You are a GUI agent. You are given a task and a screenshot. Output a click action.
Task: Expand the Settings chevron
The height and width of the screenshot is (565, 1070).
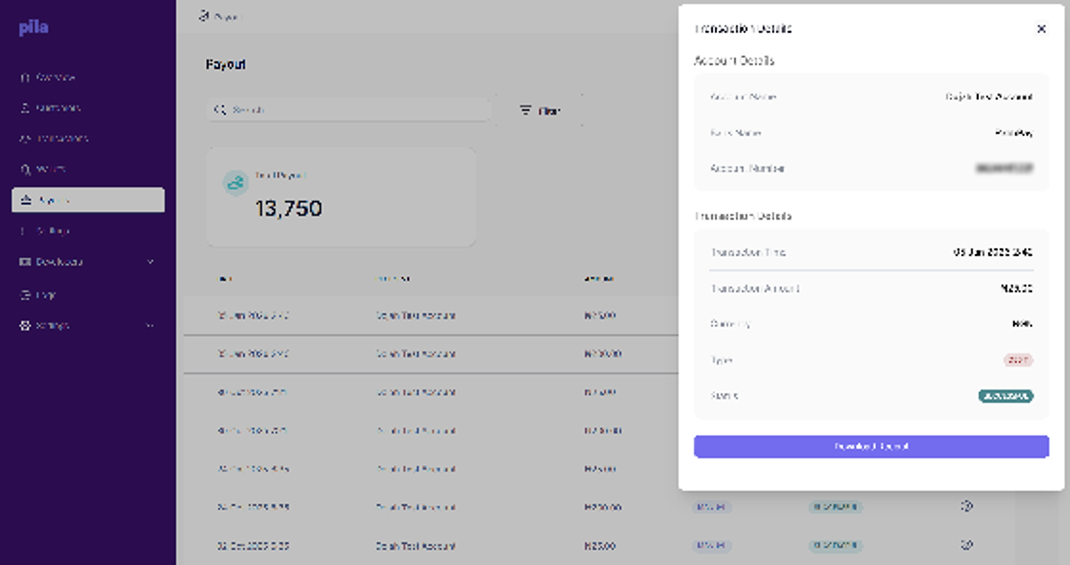150,325
